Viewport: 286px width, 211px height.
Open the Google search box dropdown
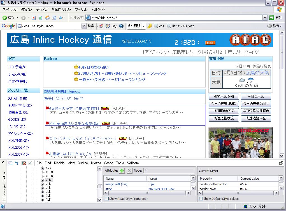[83, 26]
